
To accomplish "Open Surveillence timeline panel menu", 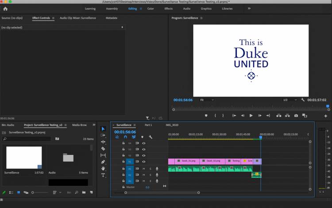I will 135,125.
